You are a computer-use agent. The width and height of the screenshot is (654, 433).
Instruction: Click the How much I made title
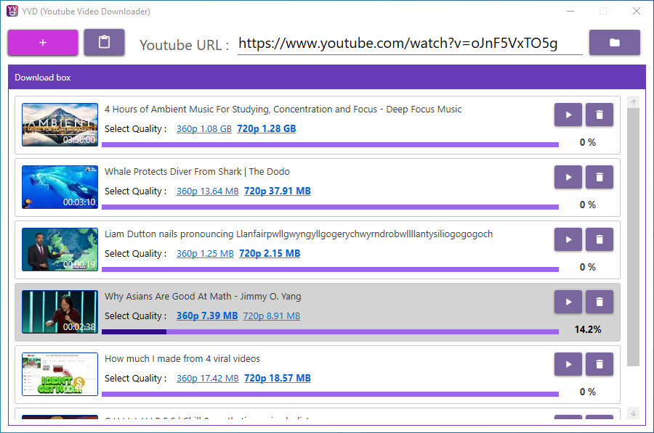point(182,359)
